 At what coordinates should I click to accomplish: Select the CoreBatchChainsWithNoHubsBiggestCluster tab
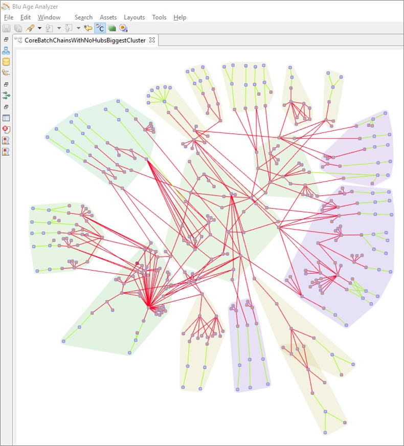click(x=85, y=40)
